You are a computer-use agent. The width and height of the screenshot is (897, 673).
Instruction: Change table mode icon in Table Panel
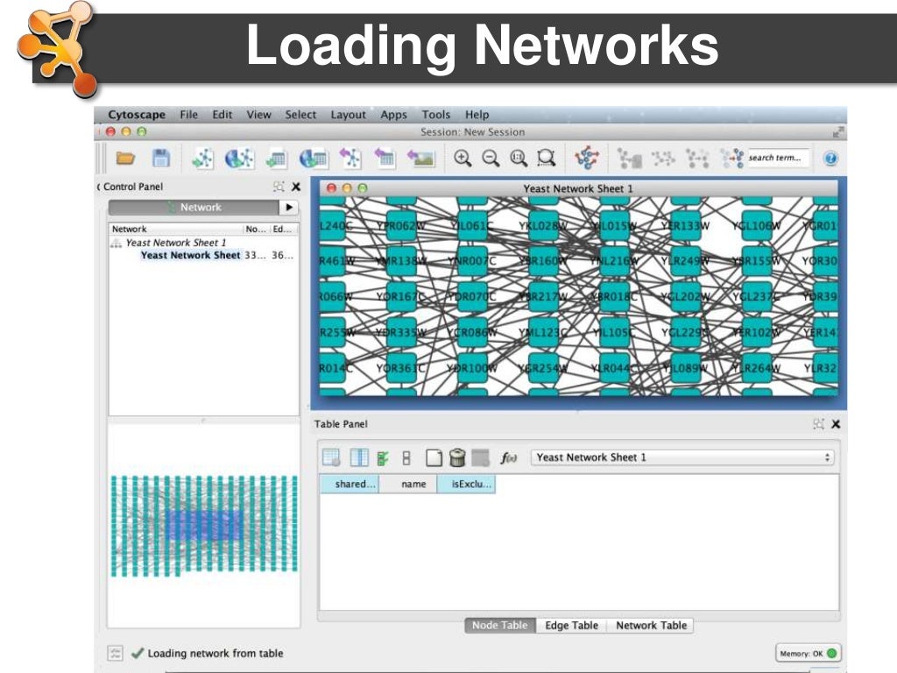pos(331,457)
